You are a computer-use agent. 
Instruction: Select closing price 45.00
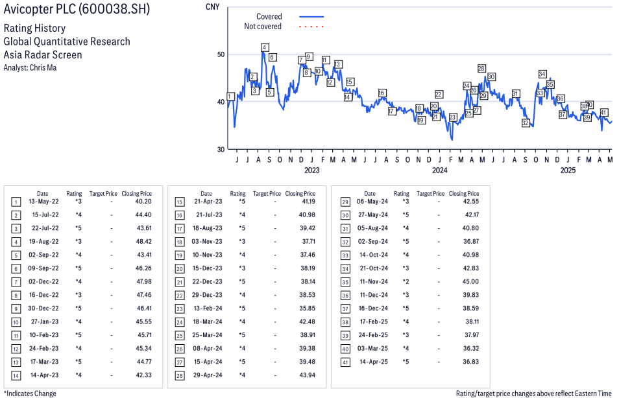click(x=471, y=281)
